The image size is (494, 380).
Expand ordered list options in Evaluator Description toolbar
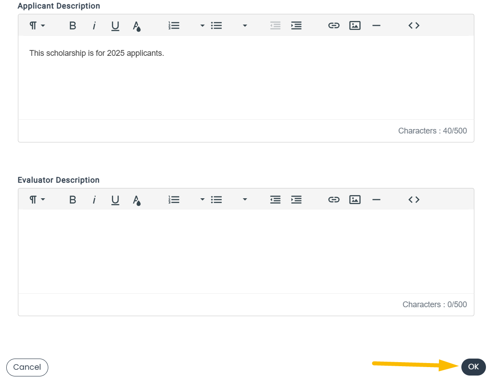tap(202, 200)
